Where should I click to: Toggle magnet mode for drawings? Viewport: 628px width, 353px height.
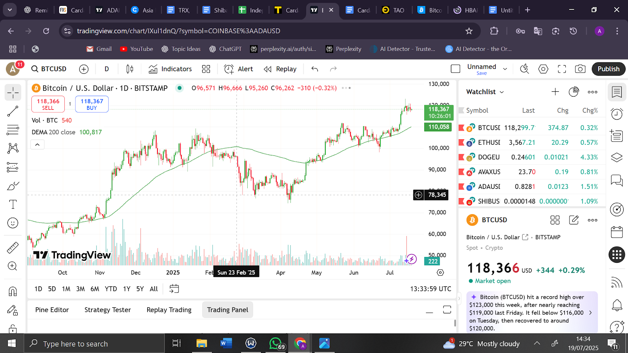(x=13, y=291)
